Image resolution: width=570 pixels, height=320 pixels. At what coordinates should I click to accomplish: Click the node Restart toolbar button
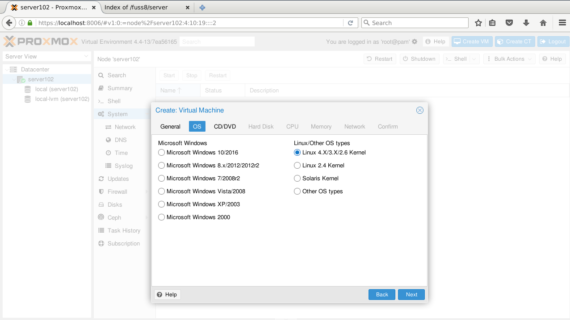[379, 59]
